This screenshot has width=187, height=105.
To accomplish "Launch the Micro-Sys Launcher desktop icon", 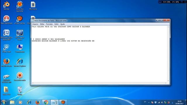I will pyautogui.click(x=20, y=6).
